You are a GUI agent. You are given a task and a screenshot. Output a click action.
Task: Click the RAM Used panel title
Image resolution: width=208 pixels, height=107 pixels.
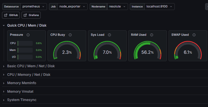(139, 35)
